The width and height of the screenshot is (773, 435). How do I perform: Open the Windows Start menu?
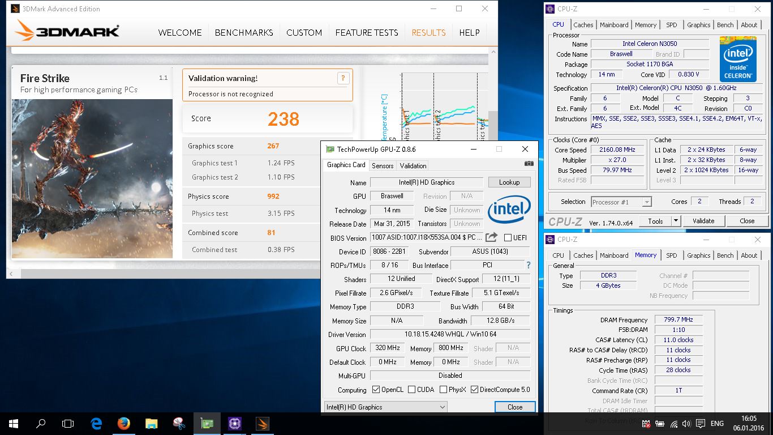coord(13,423)
